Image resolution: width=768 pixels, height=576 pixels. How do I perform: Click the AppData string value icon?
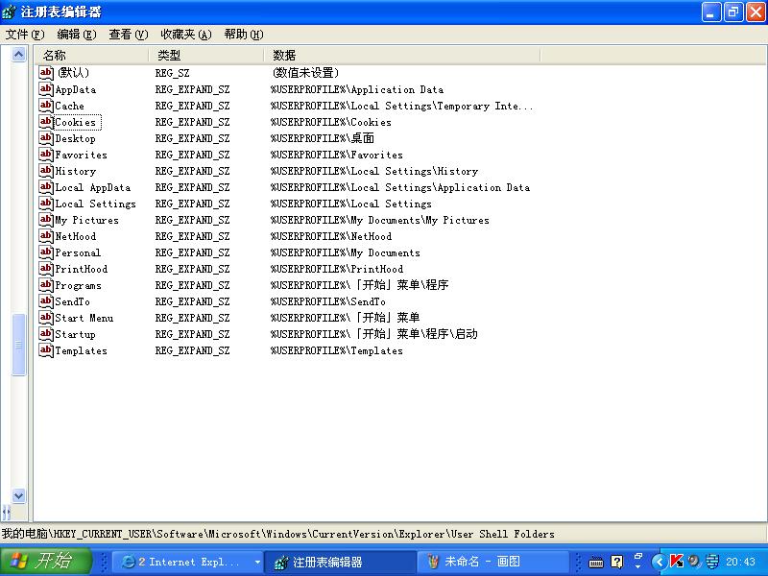click(46, 89)
